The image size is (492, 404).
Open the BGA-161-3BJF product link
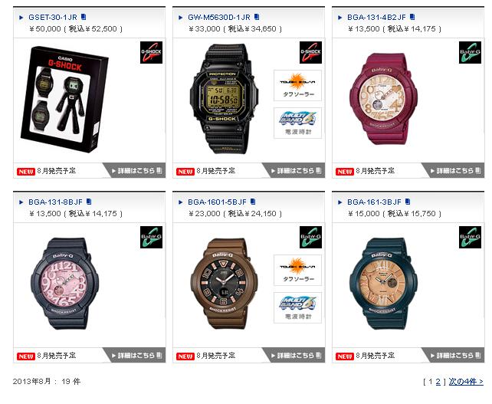tap(374, 202)
